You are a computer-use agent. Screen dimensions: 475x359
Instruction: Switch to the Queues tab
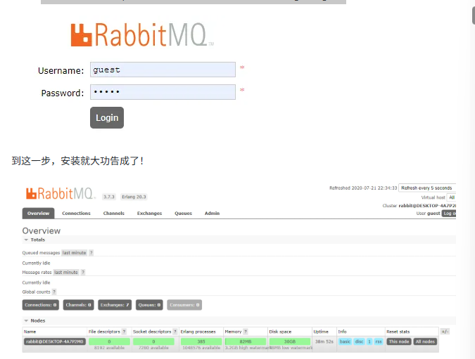tap(183, 213)
